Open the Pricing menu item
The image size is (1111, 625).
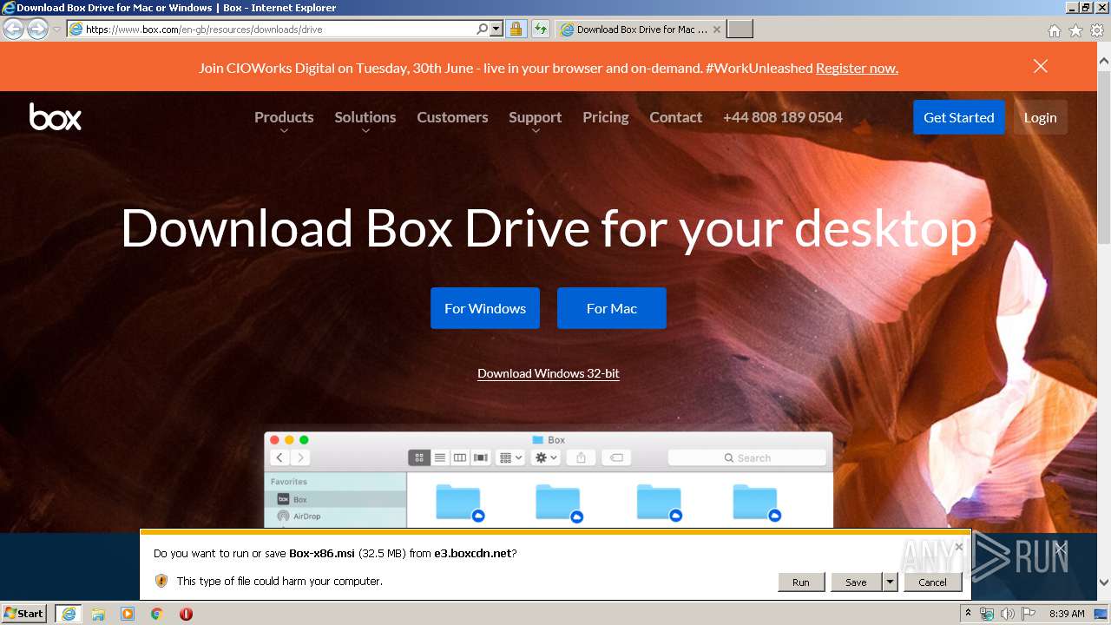[x=606, y=117]
